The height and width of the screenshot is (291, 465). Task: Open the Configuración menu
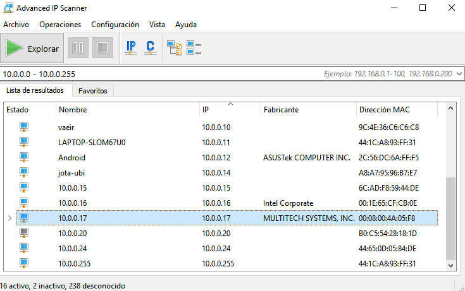click(115, 25)
